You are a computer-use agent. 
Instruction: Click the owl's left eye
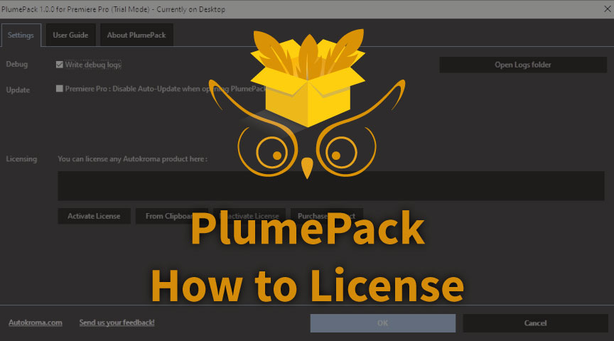(270, 151)
